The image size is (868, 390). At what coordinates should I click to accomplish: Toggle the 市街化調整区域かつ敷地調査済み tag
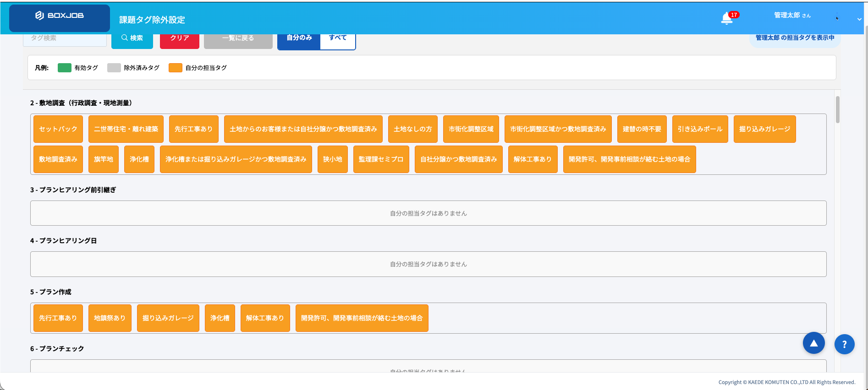558,129
